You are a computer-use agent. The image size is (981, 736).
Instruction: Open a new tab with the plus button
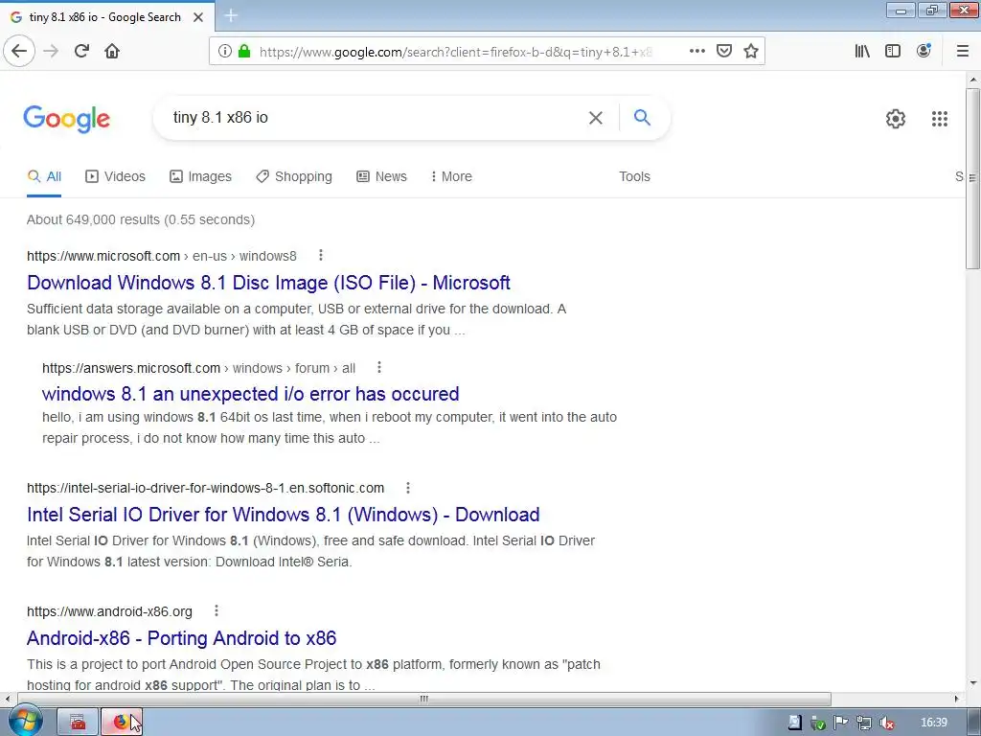[231, 15]
